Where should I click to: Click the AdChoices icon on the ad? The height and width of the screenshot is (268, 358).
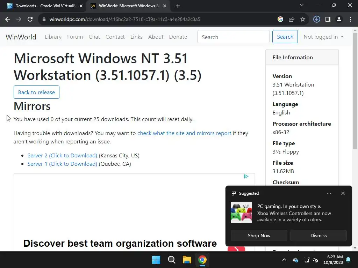click(246, 177)
